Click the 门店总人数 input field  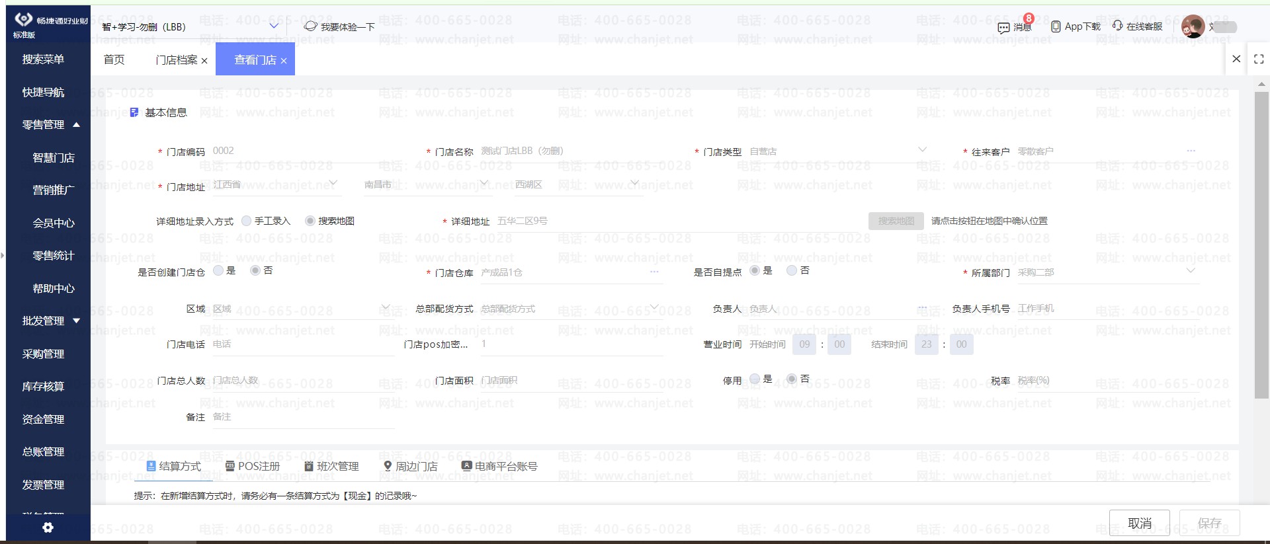click(x=303, y=381)
